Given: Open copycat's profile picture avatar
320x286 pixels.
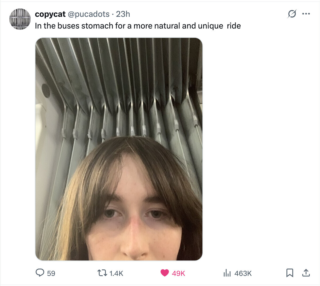Looking at the screenshot, I should tap(20, 19).
